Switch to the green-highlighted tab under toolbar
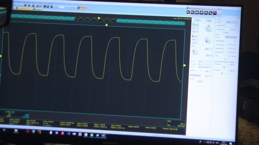The width and height of the screenshot is (259, 145). coord(38,9)
